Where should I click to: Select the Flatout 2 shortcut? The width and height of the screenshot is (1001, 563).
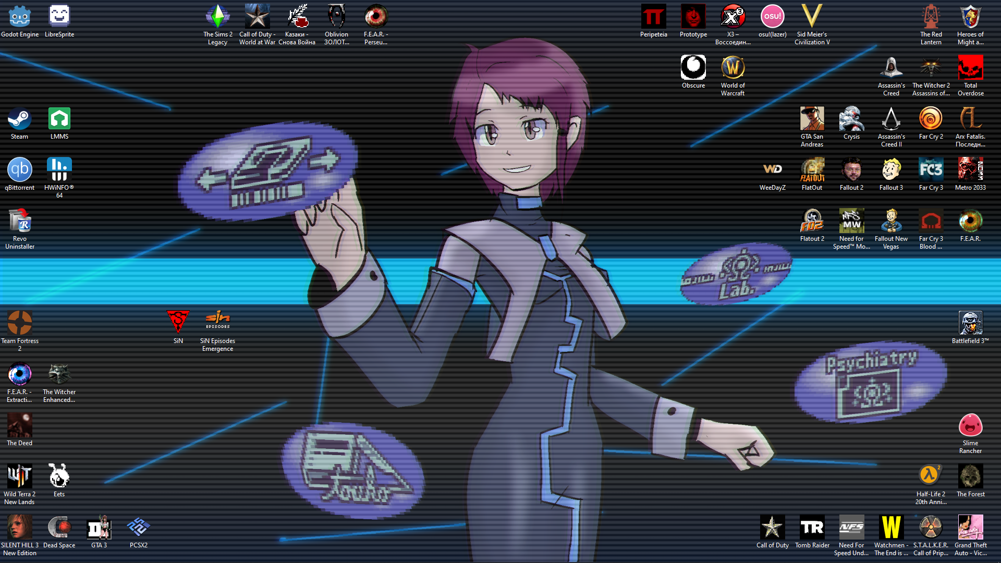point(812,225)
